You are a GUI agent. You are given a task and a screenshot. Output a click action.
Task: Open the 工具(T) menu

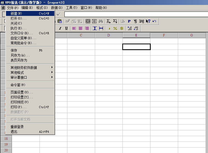click(x=72, y=8)
